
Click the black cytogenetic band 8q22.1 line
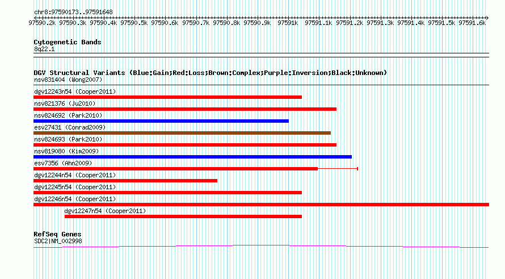(261, 55)
